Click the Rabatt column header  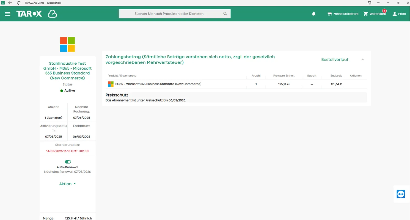pos(312,76)
